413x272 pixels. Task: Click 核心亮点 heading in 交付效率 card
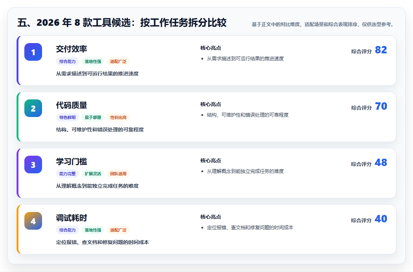[211, 48]
